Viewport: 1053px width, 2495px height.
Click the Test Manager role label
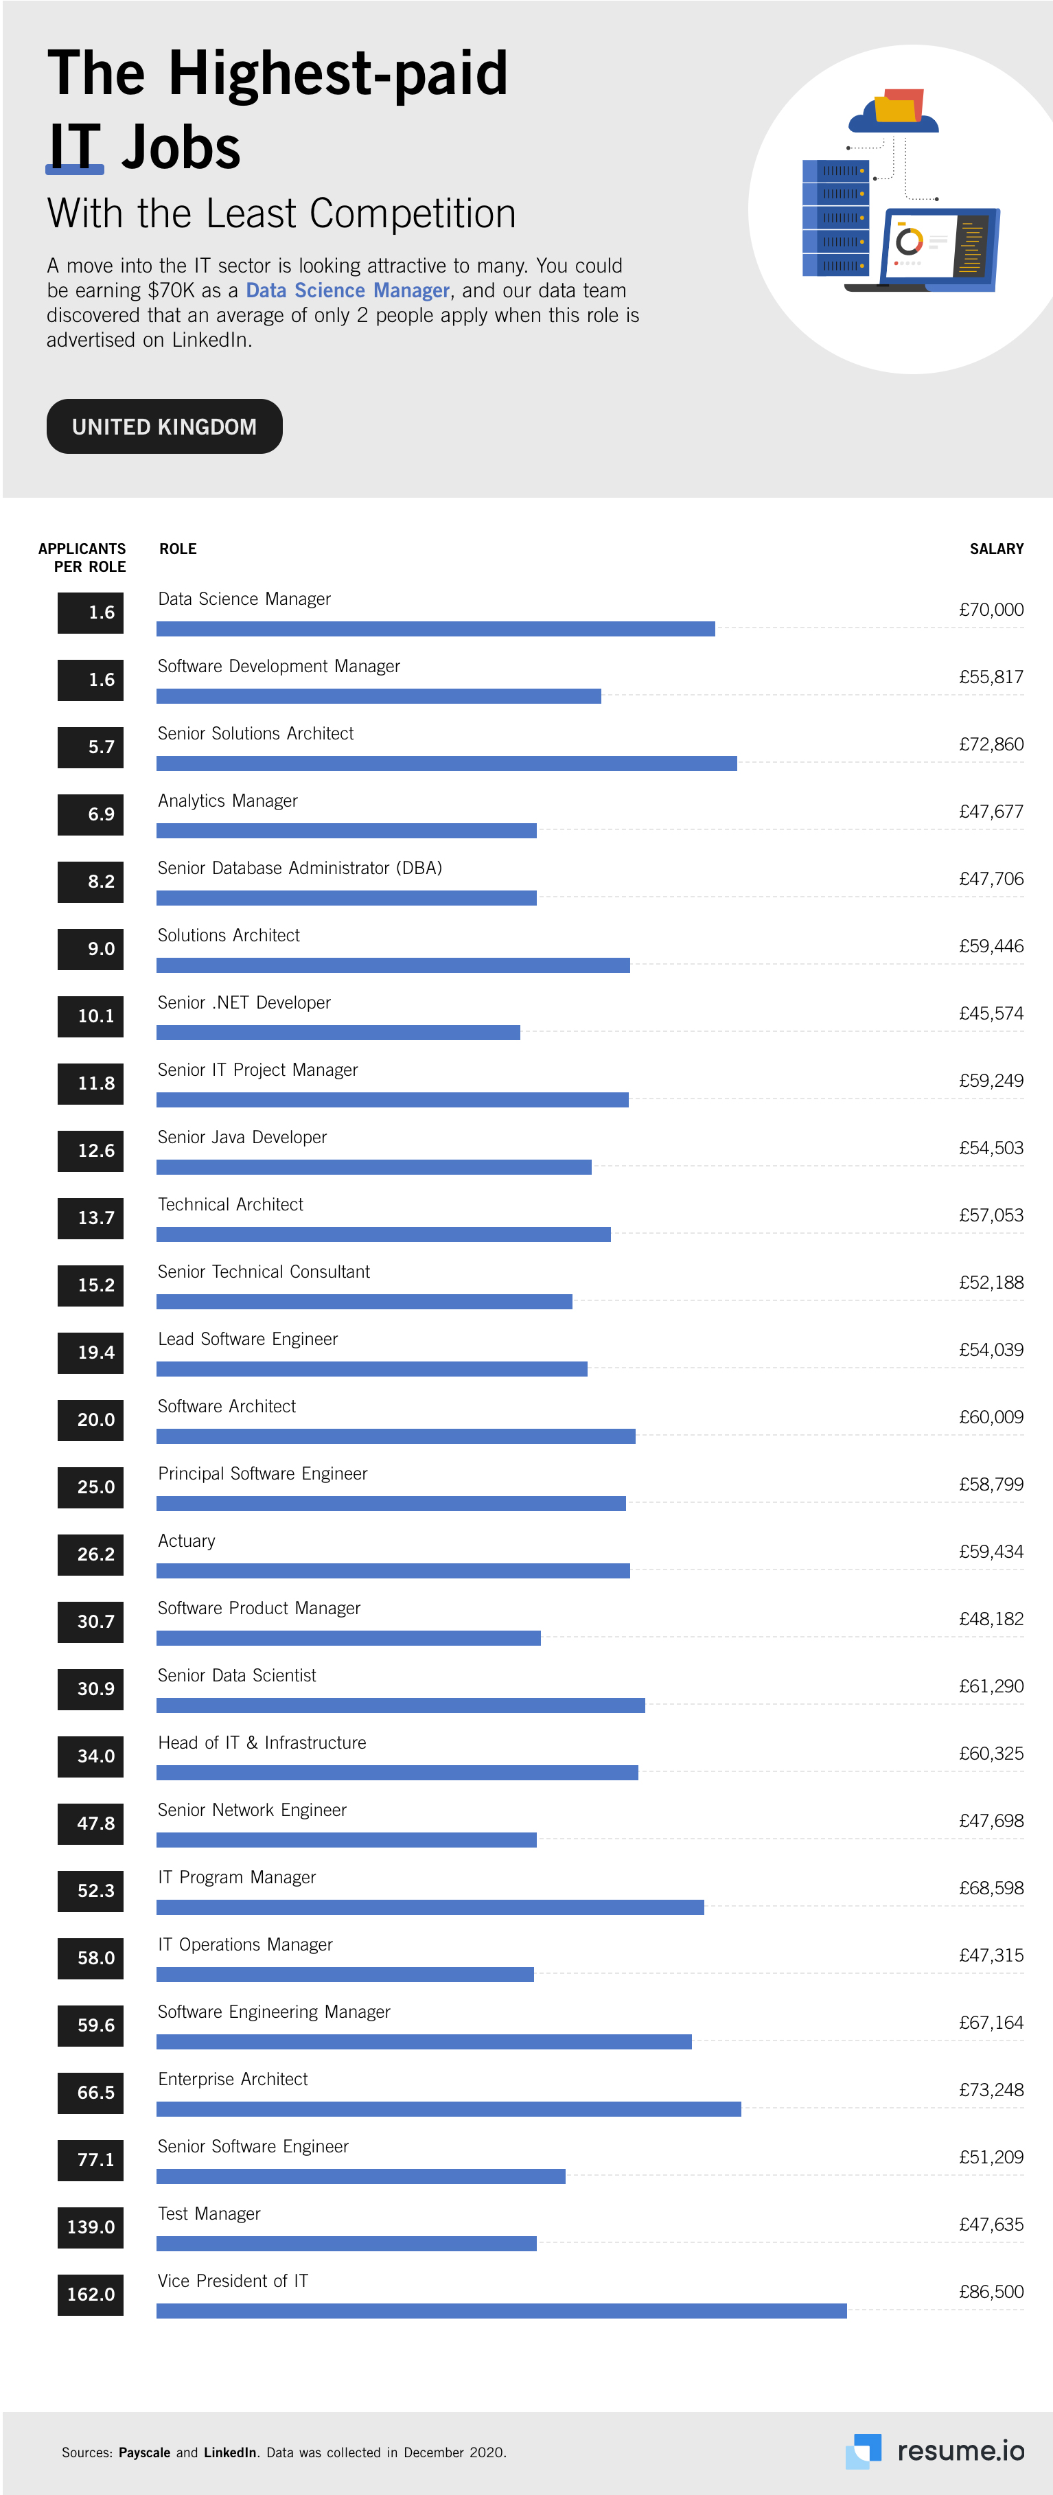[x=209, y=2213]
